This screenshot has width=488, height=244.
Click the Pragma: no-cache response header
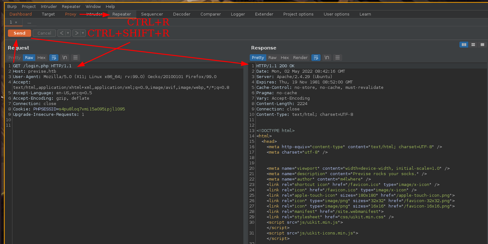(277, 93)
